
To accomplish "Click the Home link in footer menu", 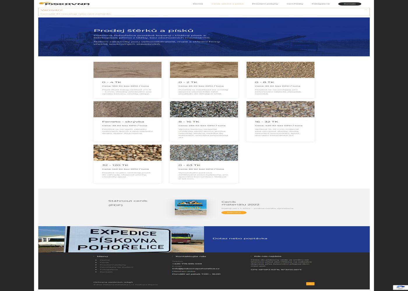I will tap(105, 260).
